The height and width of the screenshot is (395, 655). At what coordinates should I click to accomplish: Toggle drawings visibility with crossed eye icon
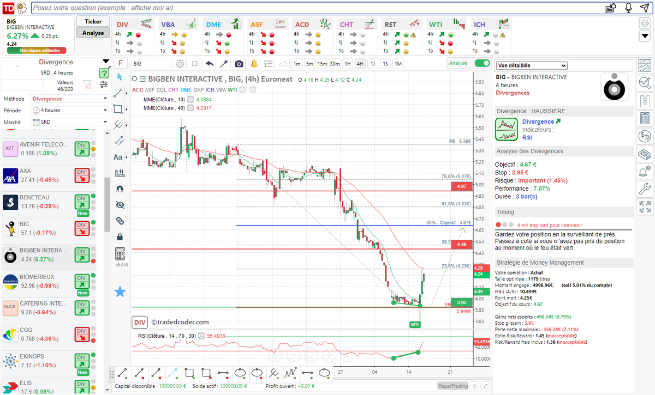(x=120, y=205)
